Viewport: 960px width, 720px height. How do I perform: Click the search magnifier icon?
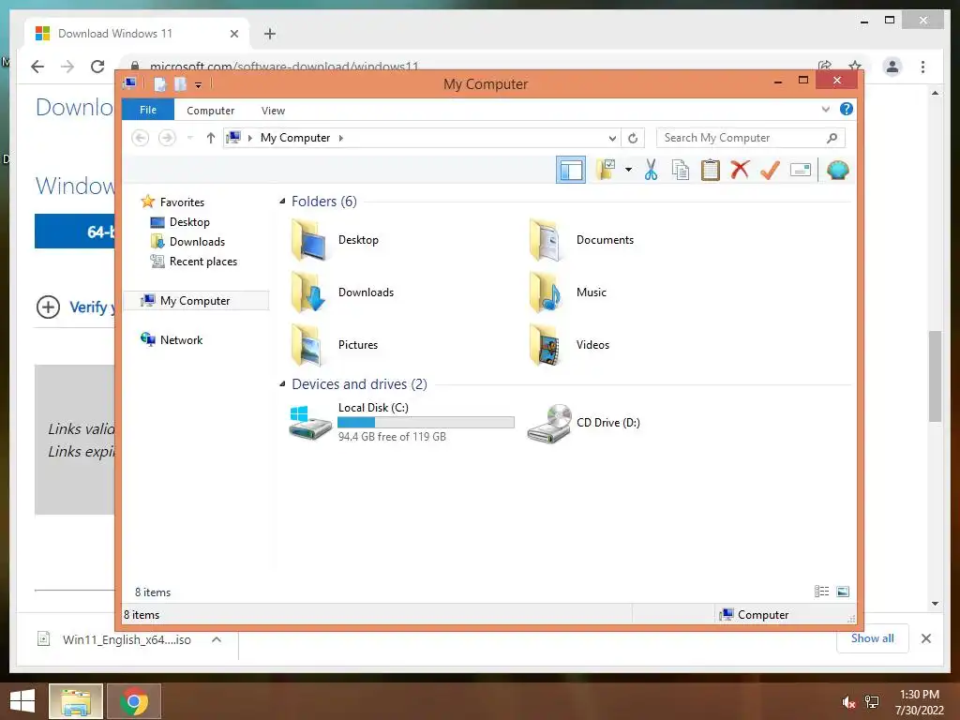pos(832,138)
